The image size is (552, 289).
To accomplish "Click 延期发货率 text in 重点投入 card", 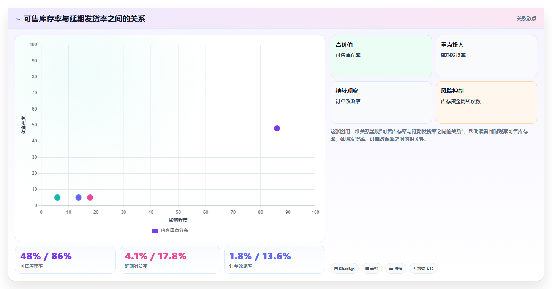I will [x=453, y=55].
